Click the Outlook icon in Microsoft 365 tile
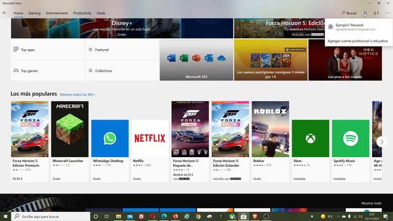Screen dimensions: 393x221 209,58
